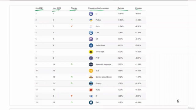The width and height of the screenshot is (196, 110).
Task: Click double up arrow in Assembly language row
Action: click(72, 64)
